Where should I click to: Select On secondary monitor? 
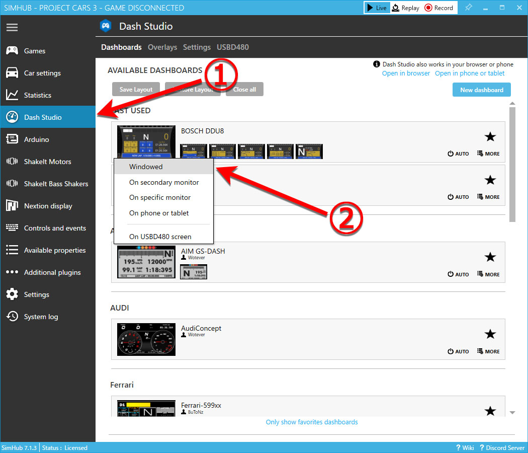click(163, 182)
